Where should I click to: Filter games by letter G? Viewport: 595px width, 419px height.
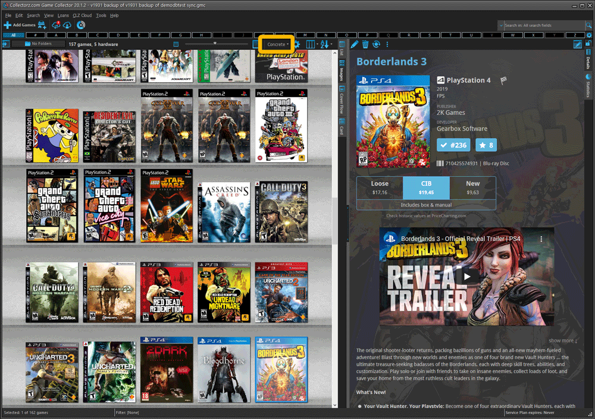180,35
